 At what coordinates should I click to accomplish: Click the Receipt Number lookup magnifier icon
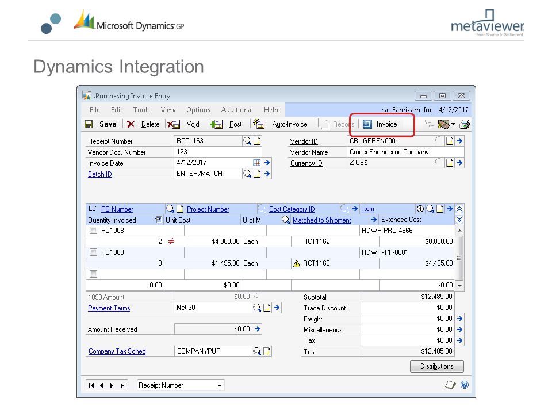tap(247, 141)
